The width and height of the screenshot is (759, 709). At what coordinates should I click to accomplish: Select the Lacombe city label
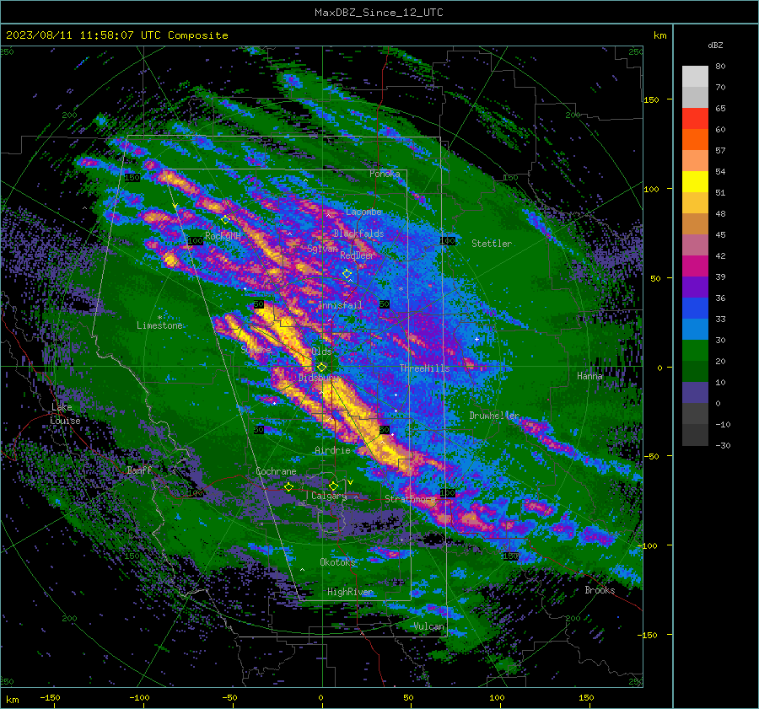point(363,212)
